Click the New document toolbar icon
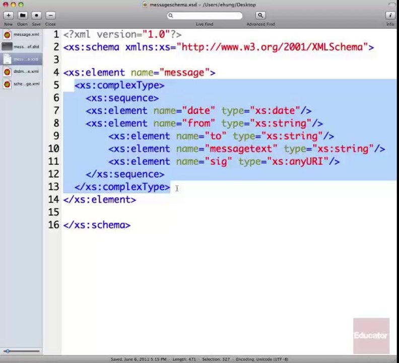 point(8,16)
